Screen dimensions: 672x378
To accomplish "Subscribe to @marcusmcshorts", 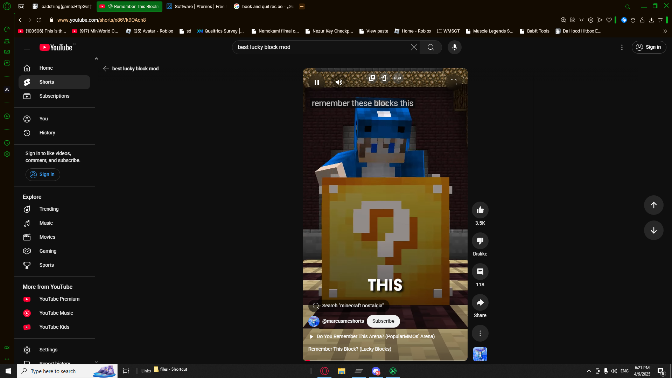I will pos(383,321).
